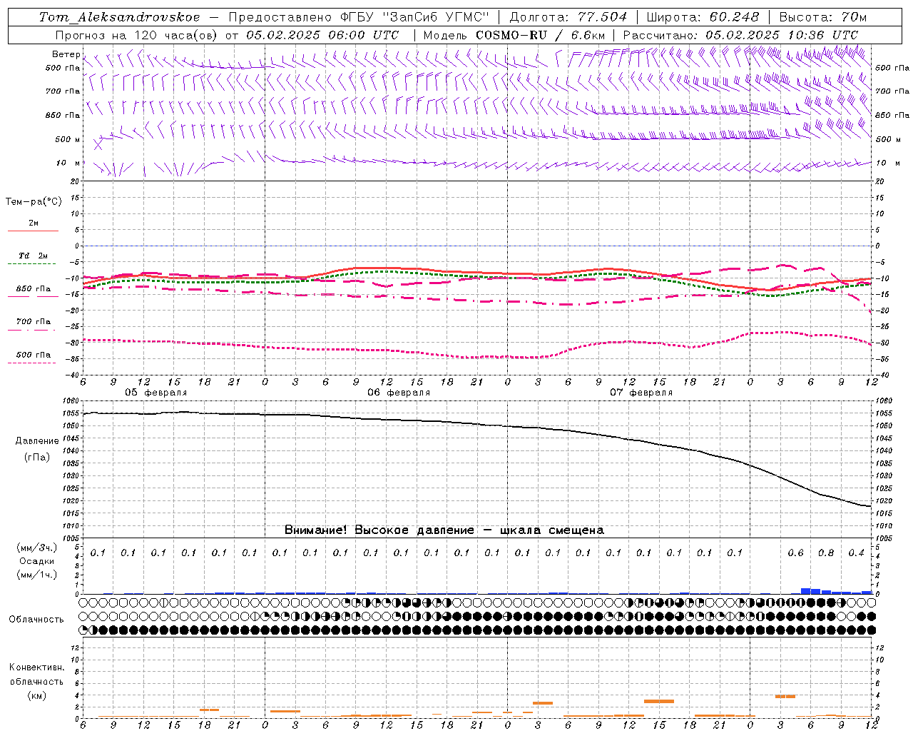Screen dimensions: 913x731
Task: Click the "700 гПа" label right of wind panel
Action: tap(892, 91)
